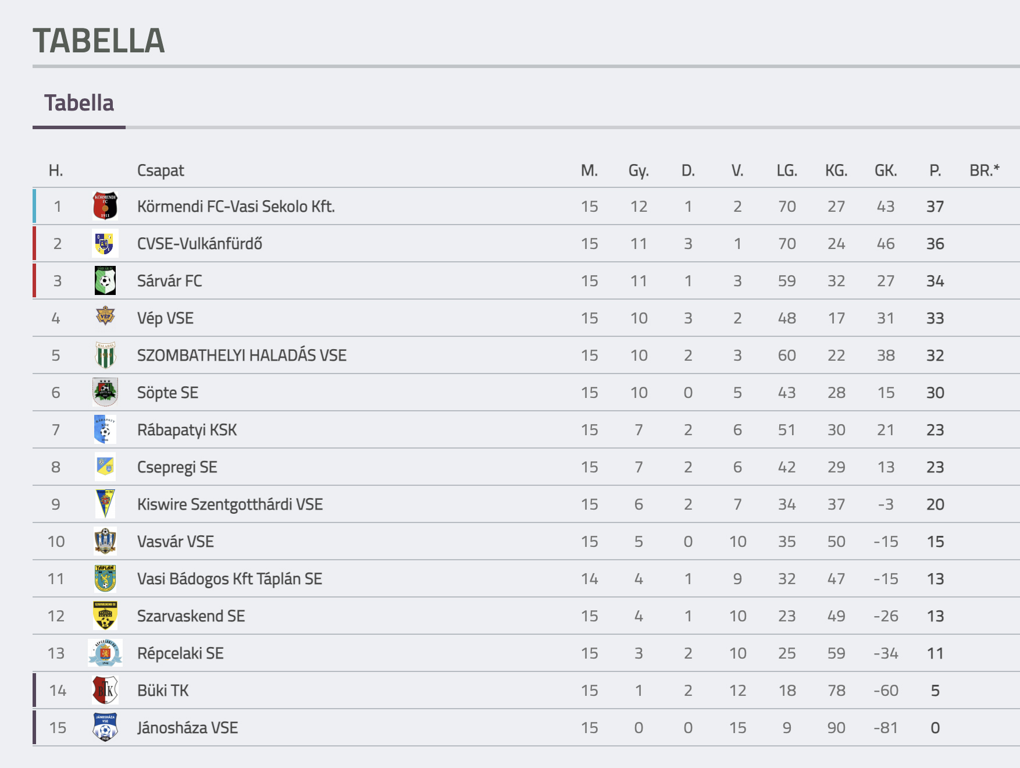Open the Szarvaskend SE logo
The width and height of the screenshot is (1020, 768).
pos(105,616)
